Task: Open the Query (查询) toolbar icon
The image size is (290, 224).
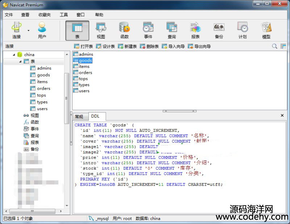Action: pos(171,30)
